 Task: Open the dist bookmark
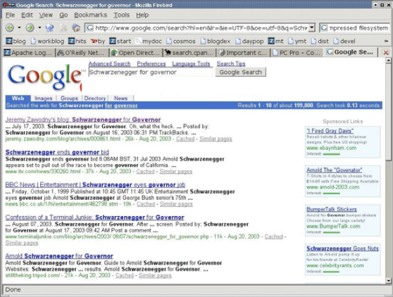pyautogui.click(x=320, y=41)
